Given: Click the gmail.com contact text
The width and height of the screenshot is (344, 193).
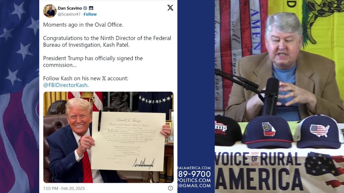Looking at the screenshot, I should click(x=194, y=185).
